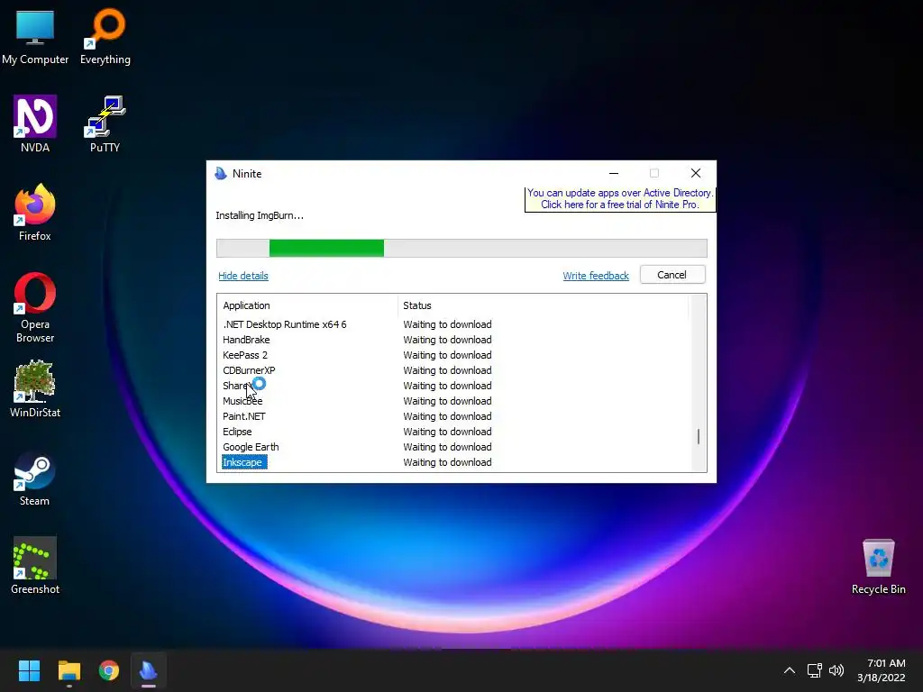Click the Ninite title bar app icon

pyautogui.click(x=221, y=174)
